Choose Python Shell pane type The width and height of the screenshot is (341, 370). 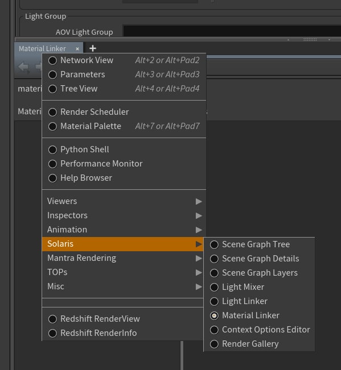[124, 149]
